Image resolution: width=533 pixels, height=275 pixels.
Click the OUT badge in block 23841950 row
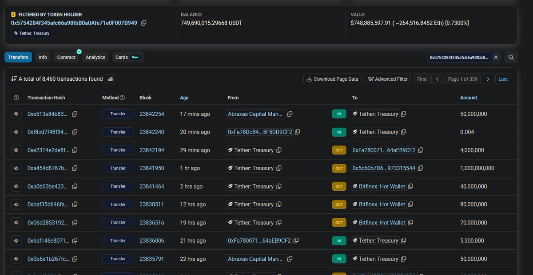(339, 169)
